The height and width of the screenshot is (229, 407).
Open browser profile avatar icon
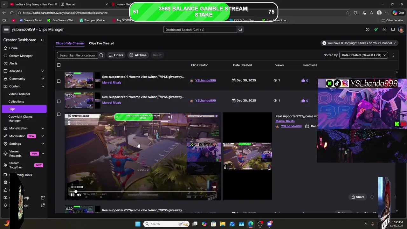(379, 13)
